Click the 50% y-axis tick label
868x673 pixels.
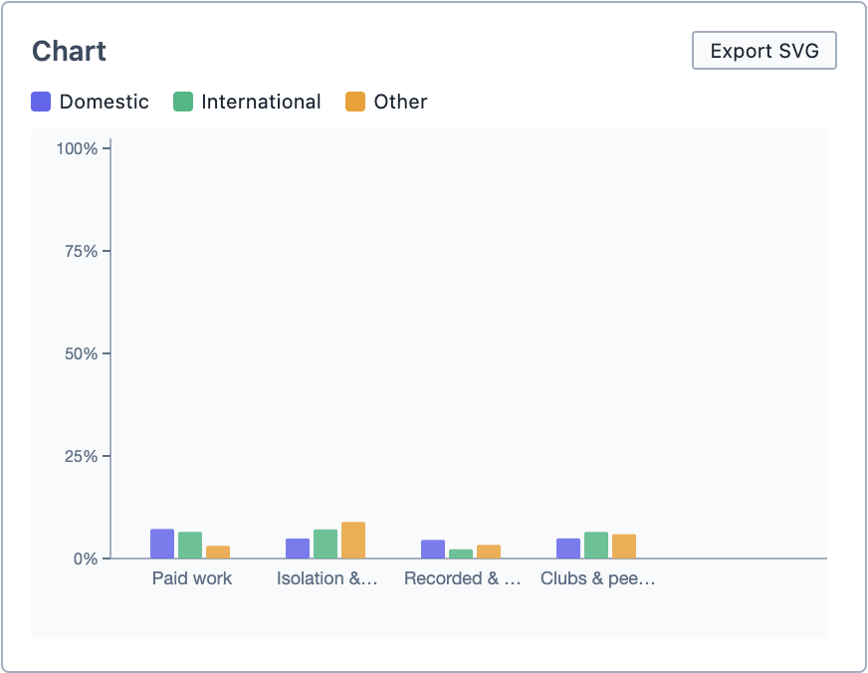(81, 353)
